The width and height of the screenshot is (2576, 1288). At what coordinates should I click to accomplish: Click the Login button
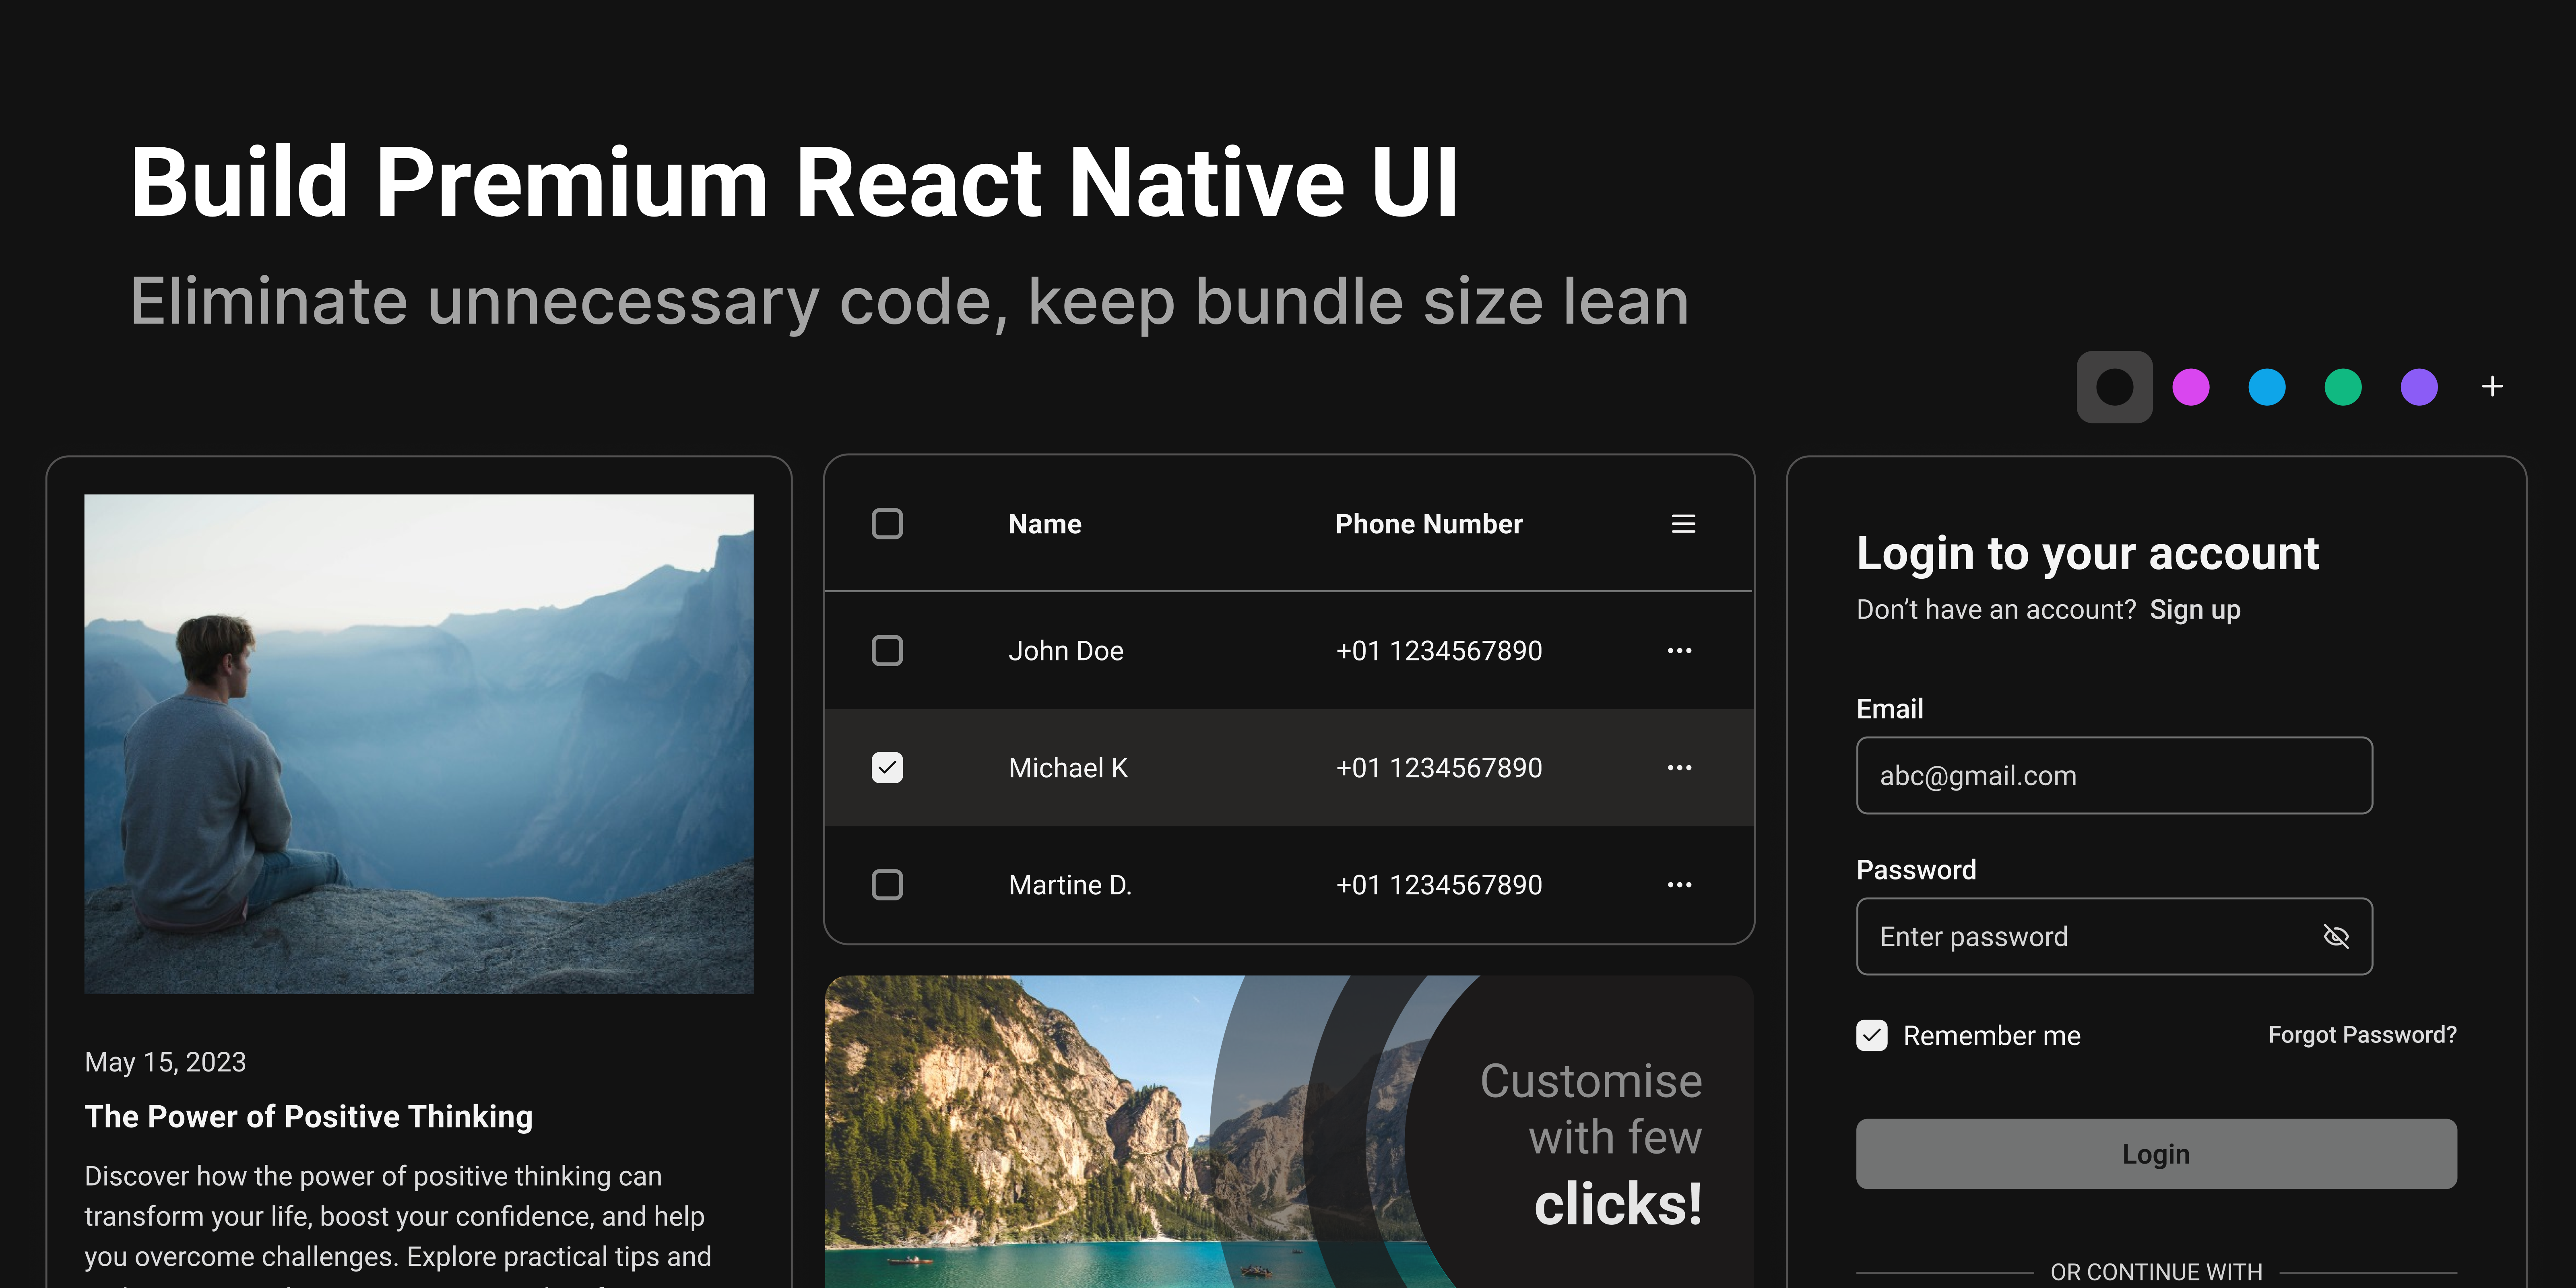(x=2156, y=1154)
